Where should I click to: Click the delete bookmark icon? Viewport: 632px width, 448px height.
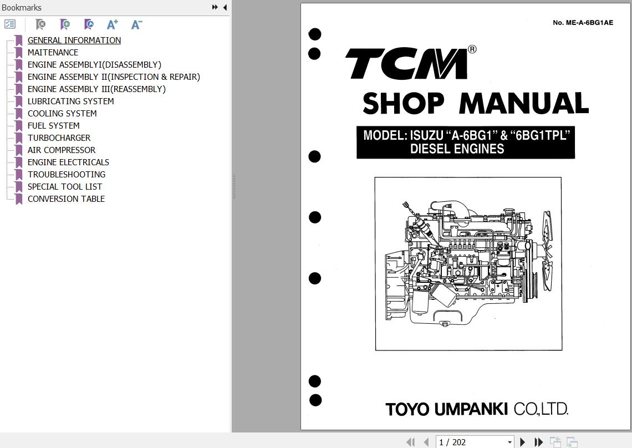click(x=40, y=24)
